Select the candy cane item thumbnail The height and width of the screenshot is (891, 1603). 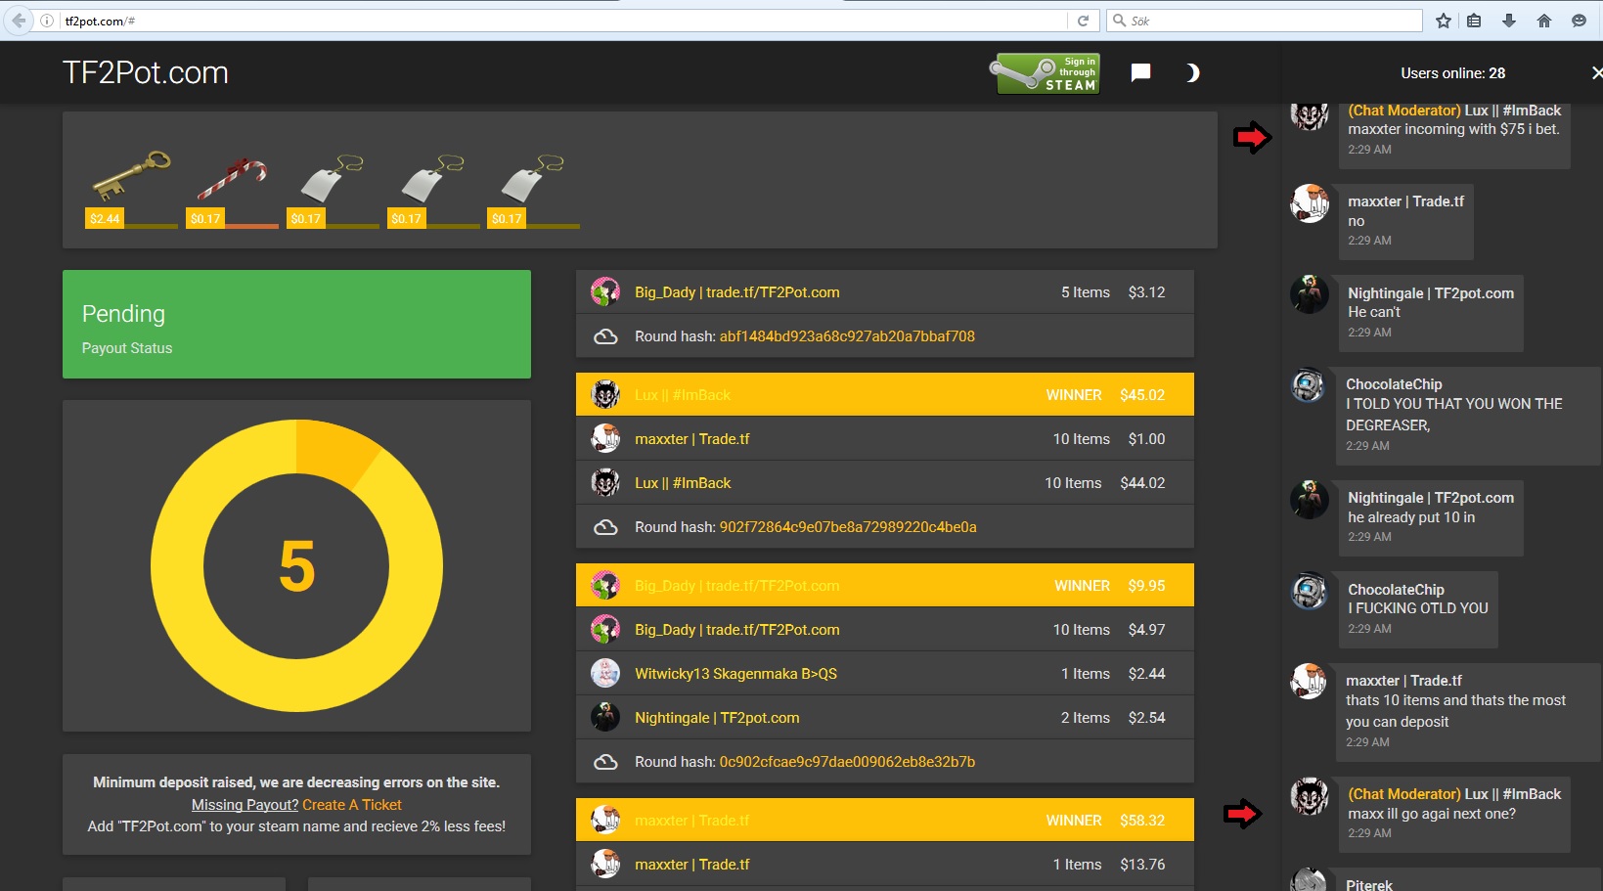(232, 181)
